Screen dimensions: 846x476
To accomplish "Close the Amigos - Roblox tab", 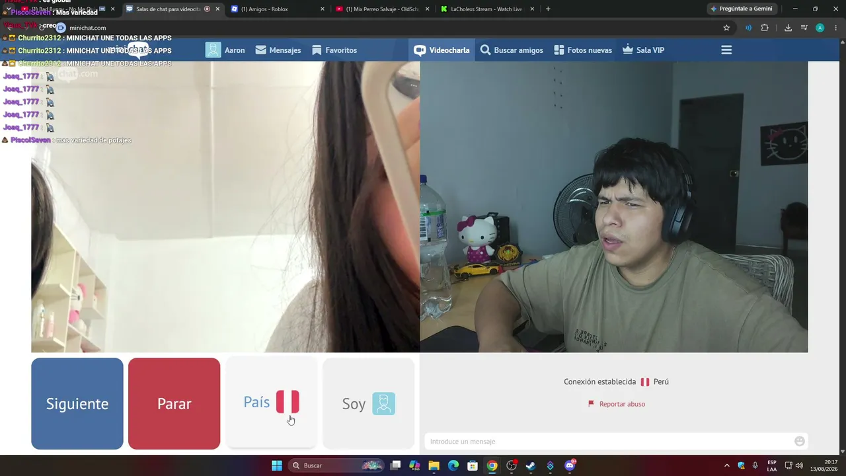I will (323, 9).
